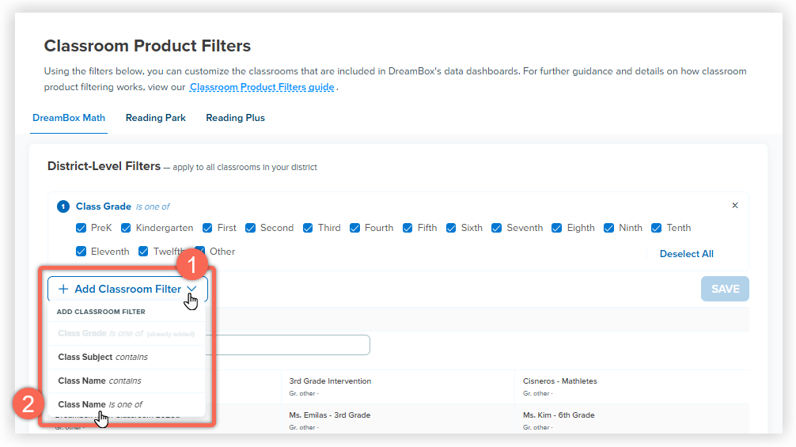Select Class Subject contains filter option
This screenshot has height=447, width=796.
click(x=127, y=357)
